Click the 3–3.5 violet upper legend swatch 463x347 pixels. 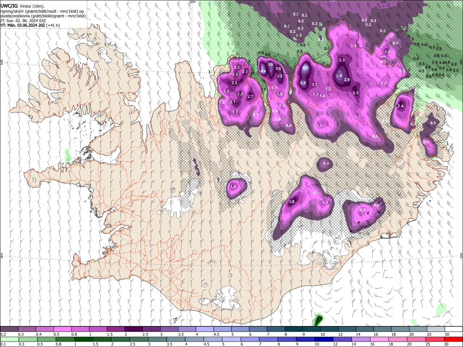(x=169, y=329)
